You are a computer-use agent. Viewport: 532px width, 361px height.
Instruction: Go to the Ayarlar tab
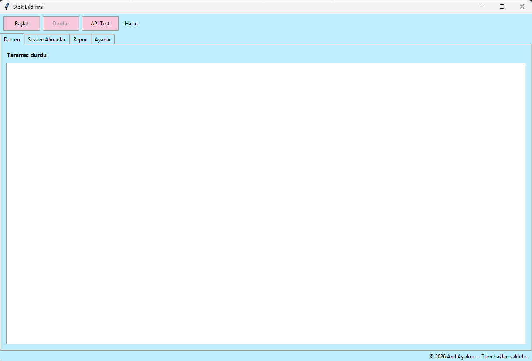[103, 40]
